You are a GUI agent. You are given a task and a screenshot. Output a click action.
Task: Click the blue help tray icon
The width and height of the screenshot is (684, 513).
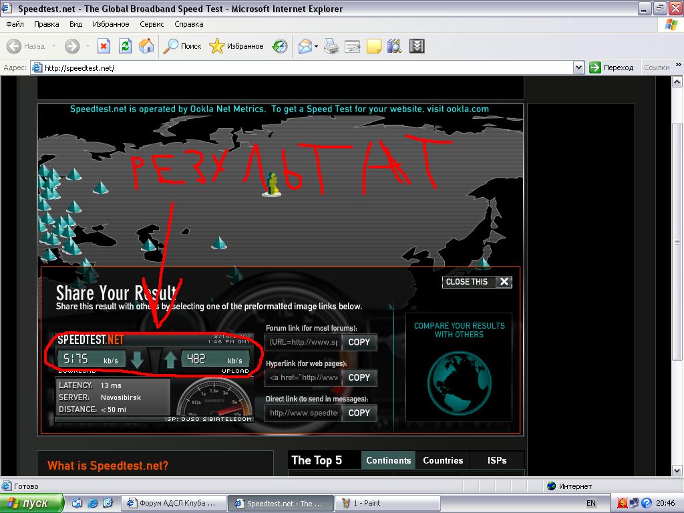(647, 503)
